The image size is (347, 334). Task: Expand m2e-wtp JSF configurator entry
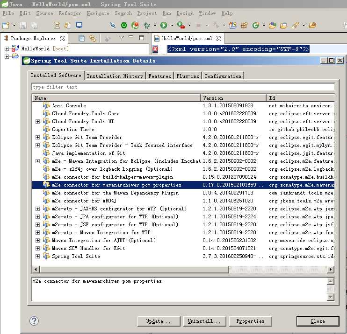(x=37, y=225)
